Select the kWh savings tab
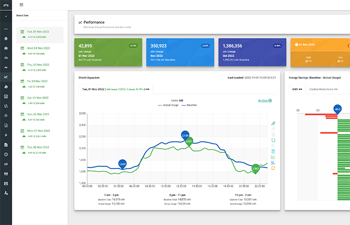The width and height of the screenshot is (350, 225). pyautogui.click(x=296, y=88)
